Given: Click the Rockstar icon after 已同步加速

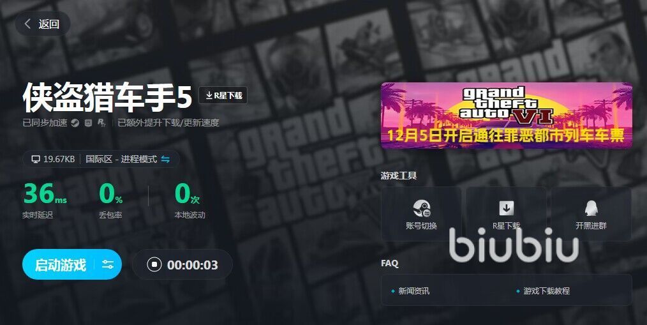Looking at the screenshot, I should (101, 123).
